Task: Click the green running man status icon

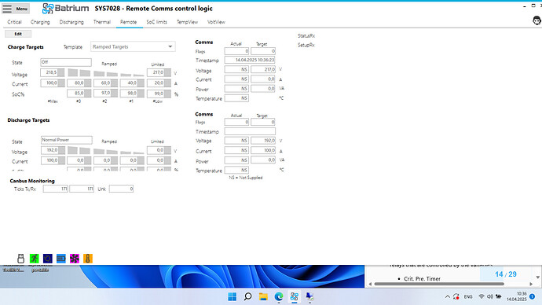Action: click(x=35, y=259)
